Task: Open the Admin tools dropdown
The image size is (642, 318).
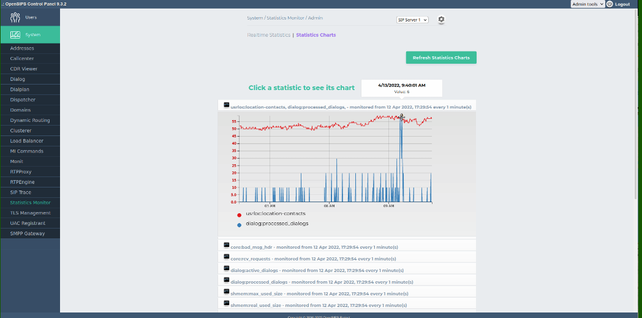Action: (587, 4)
